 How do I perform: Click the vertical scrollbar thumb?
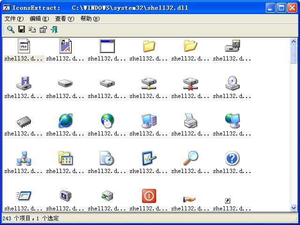[293, 55]
